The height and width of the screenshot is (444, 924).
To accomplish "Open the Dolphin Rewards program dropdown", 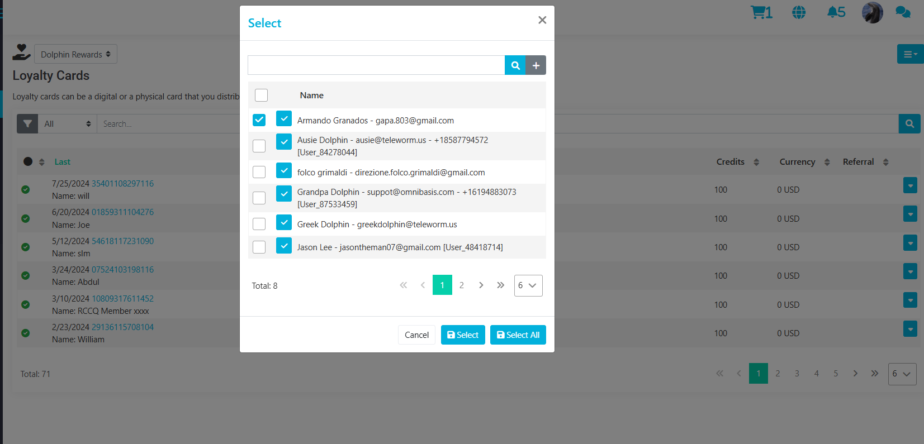I will (75, 54).
